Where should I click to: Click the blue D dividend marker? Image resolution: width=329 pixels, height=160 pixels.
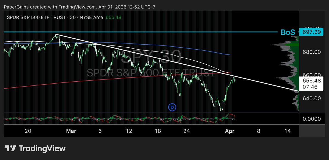[x=172, y=107]
